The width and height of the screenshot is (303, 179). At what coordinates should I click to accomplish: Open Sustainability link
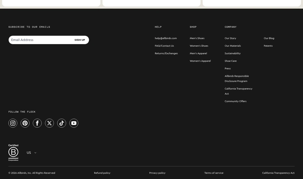(232, 53)
